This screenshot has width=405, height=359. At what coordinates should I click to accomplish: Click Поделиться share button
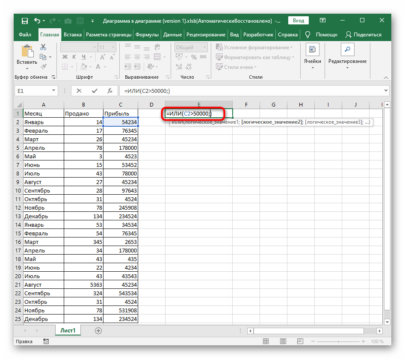pos(364,35)
